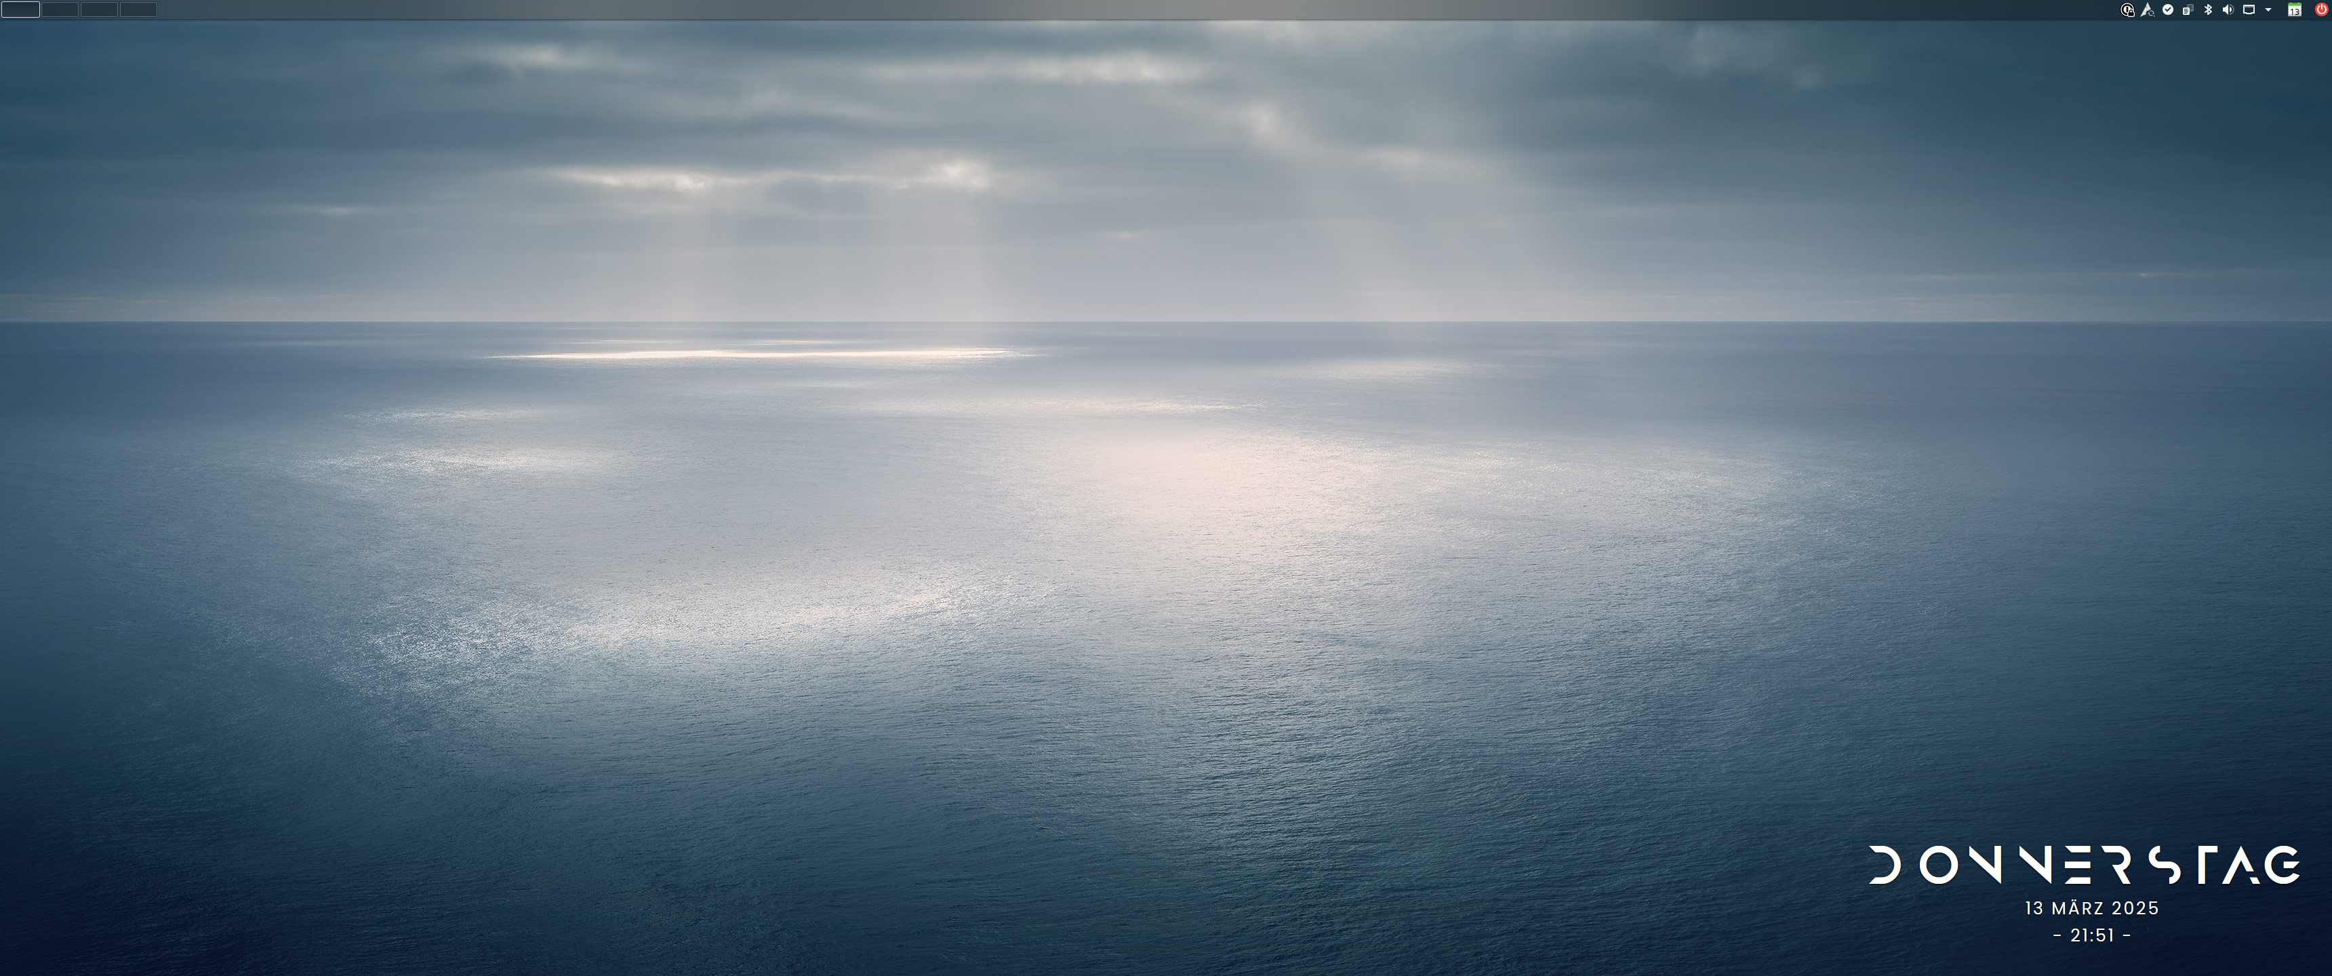Open the lock-screen inhibitor tray icon
The height and width of the screenshot is (976, 2332).
pyautogui.click(x=2127, y=10)
